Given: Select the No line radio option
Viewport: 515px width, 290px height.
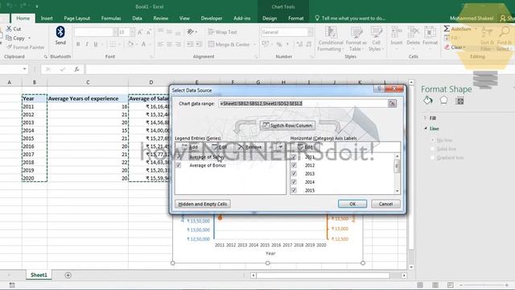Looking at the screenshot, I should coord(433,140).
